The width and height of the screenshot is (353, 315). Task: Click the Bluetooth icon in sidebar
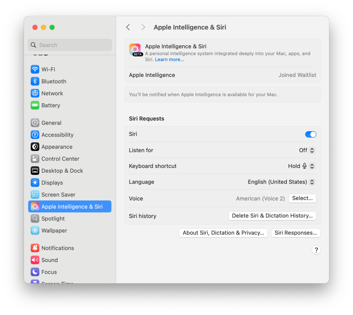(35, 81)
